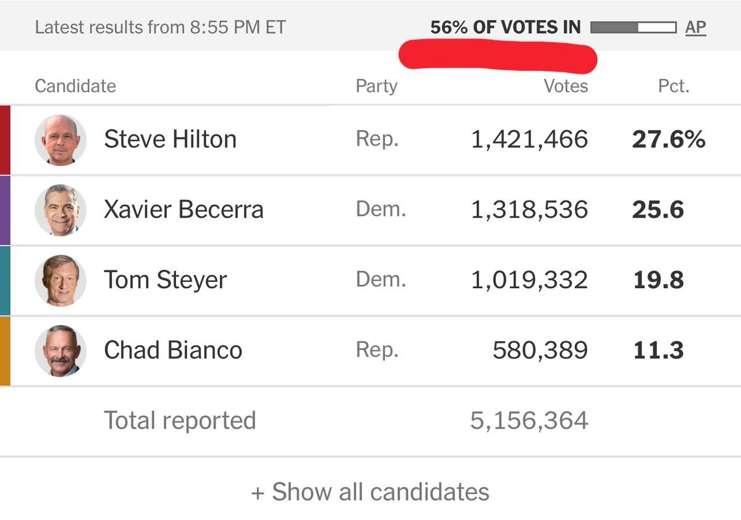741x520 pixels.
Task: Click the 56% OF VOTES IN label
Action: pos(506,27)
